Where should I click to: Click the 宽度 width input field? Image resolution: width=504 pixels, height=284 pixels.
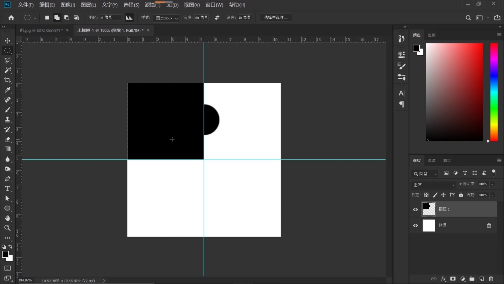202,18
